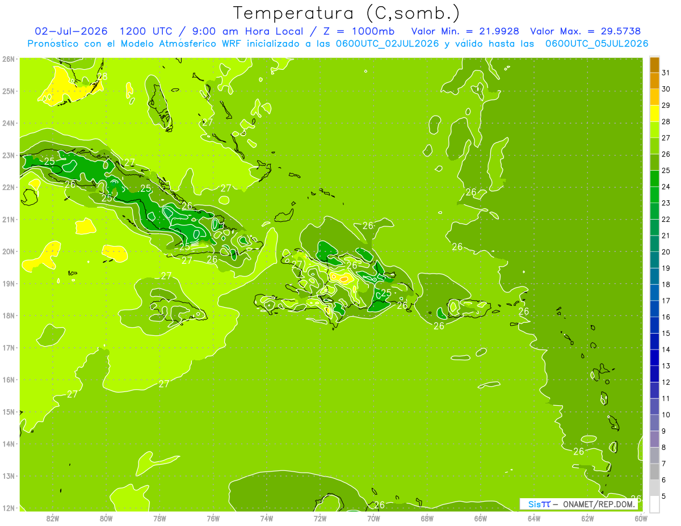Click the 13N latitude axis label
This screenshot has width=681, height=526.
[x=9, y=476]
